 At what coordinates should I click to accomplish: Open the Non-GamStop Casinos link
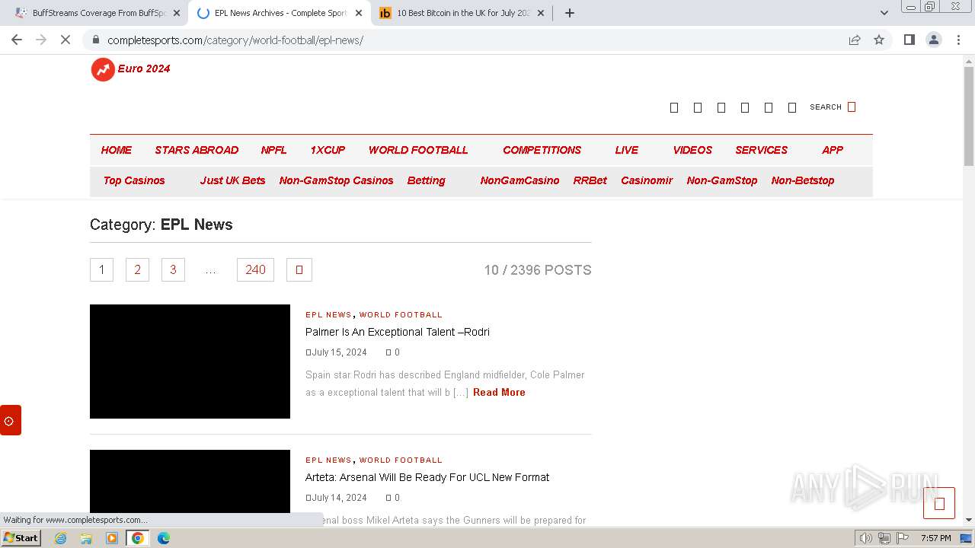336,180
